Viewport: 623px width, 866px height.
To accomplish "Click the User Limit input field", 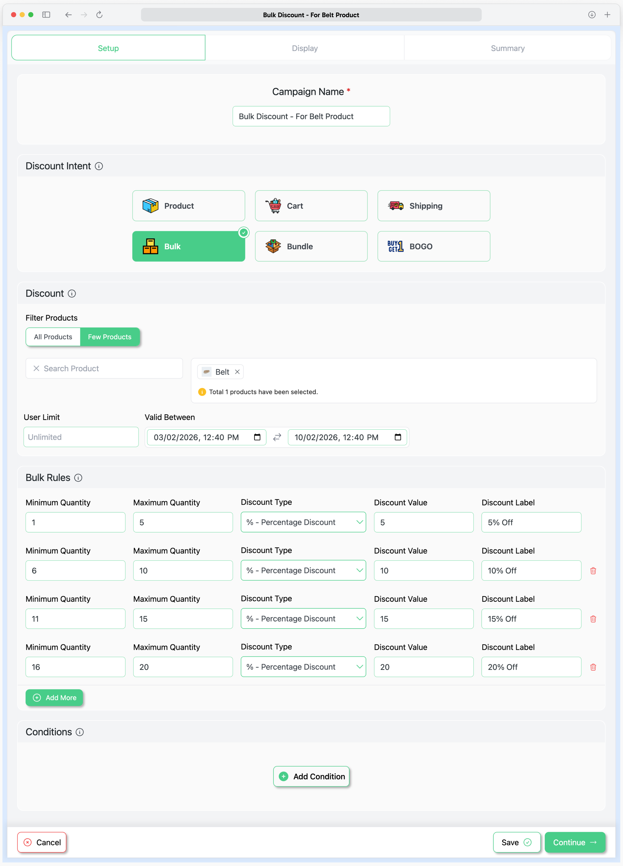I will tap(81, 437).
